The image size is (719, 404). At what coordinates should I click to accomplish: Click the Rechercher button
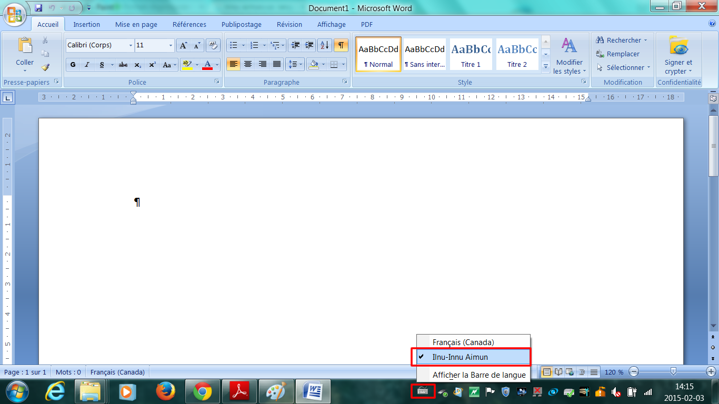(621, 40)
